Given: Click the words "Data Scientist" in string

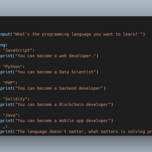Looking at the screenshot, I should point(76,72).
